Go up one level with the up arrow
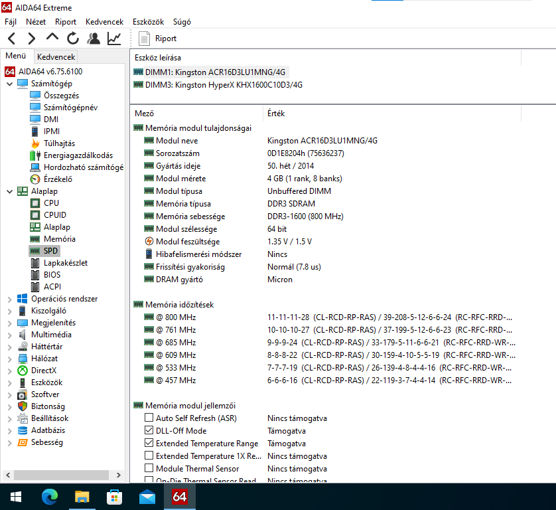The image size is (556, 510). 52,38
